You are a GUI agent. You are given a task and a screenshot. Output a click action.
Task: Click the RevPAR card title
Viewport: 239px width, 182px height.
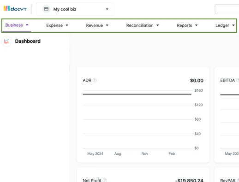[x=228, y=180]
